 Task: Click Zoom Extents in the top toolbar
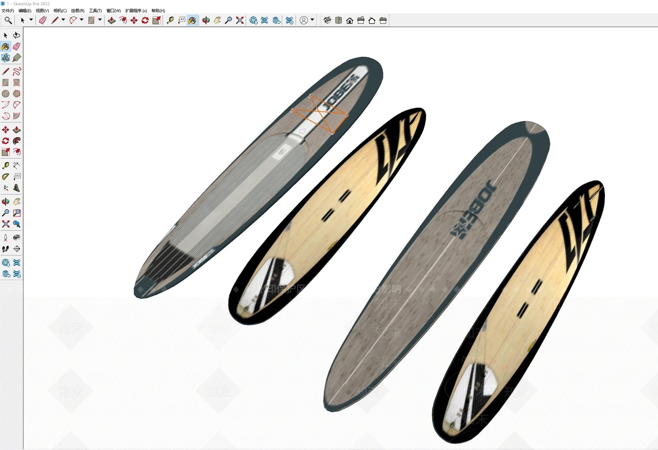[x=240, y=20]
